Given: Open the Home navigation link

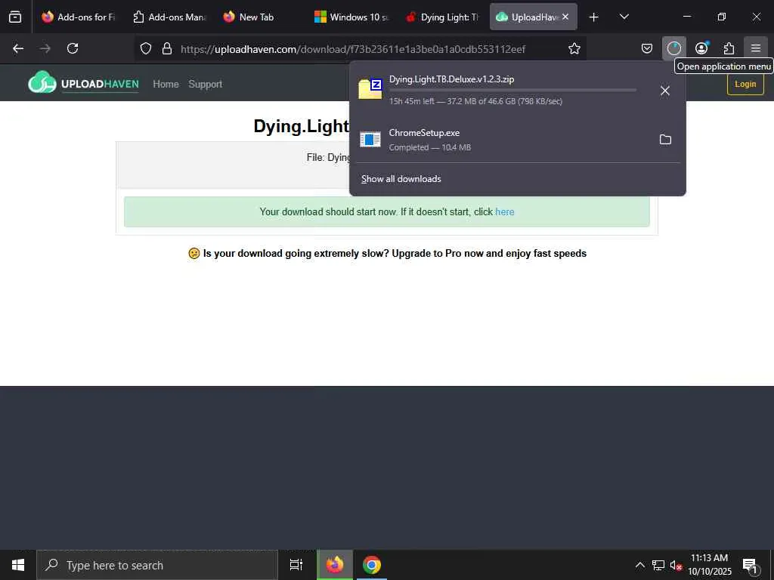Looking at the screenshot, I should 166,85.
